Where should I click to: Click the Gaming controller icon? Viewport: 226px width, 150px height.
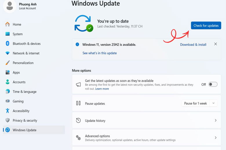[8, 101]
